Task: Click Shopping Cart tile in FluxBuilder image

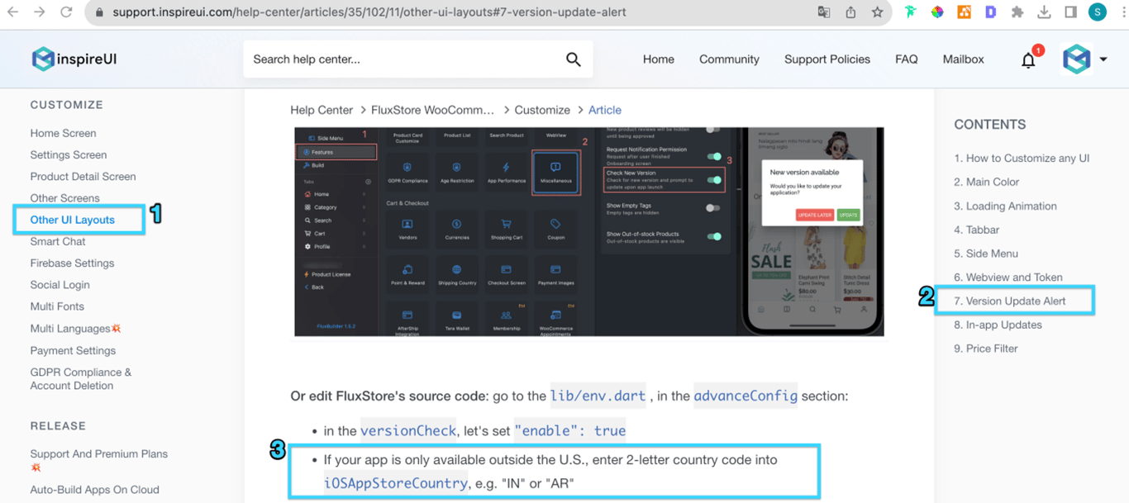Action: [506, 229]
